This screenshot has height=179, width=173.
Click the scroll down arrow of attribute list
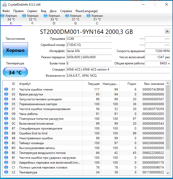click(168, 173)
